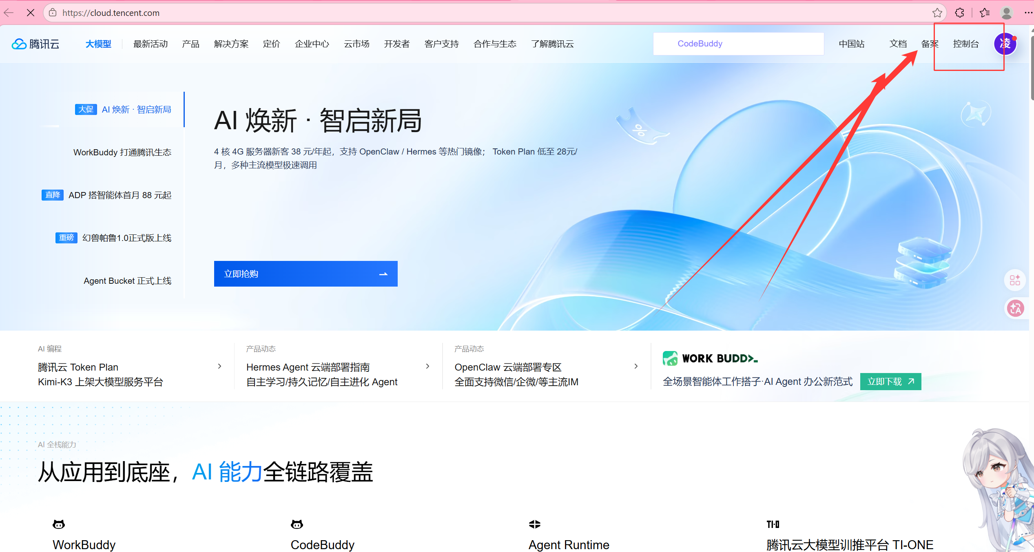Image resolution: width=1034 pixels, height=552 pixels.
Task: Select the WorkBuddy 打通腾讯生态 banner tab
Action: (122, 152)
